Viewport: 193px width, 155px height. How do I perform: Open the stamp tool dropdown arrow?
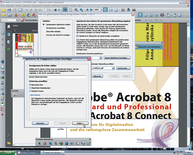[19, 15]
